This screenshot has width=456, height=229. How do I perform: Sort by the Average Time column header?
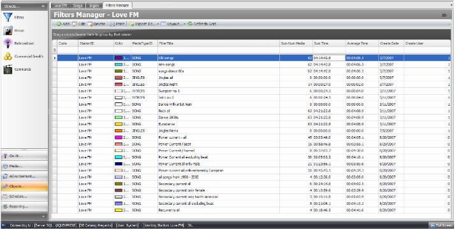(x=362, y=43)
